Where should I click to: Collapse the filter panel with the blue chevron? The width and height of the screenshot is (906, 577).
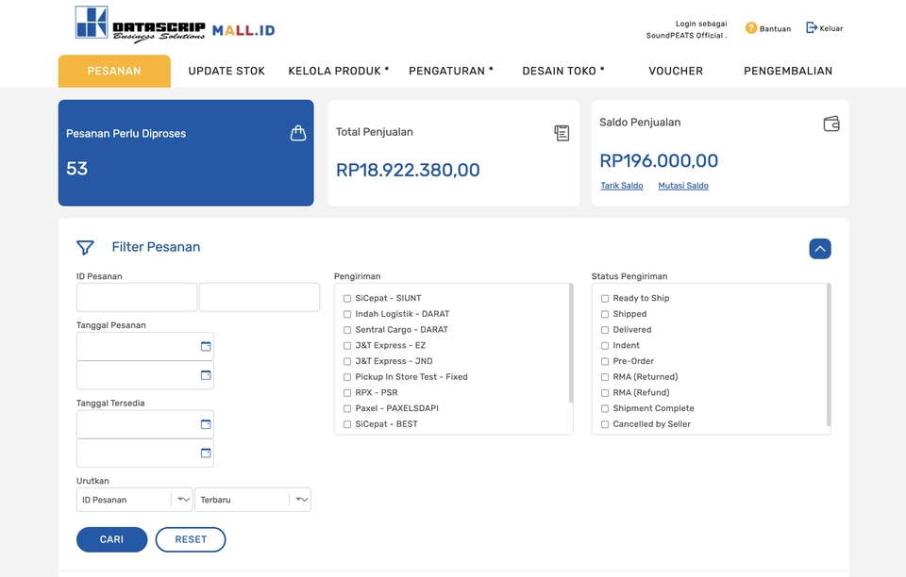coord(819,248)
